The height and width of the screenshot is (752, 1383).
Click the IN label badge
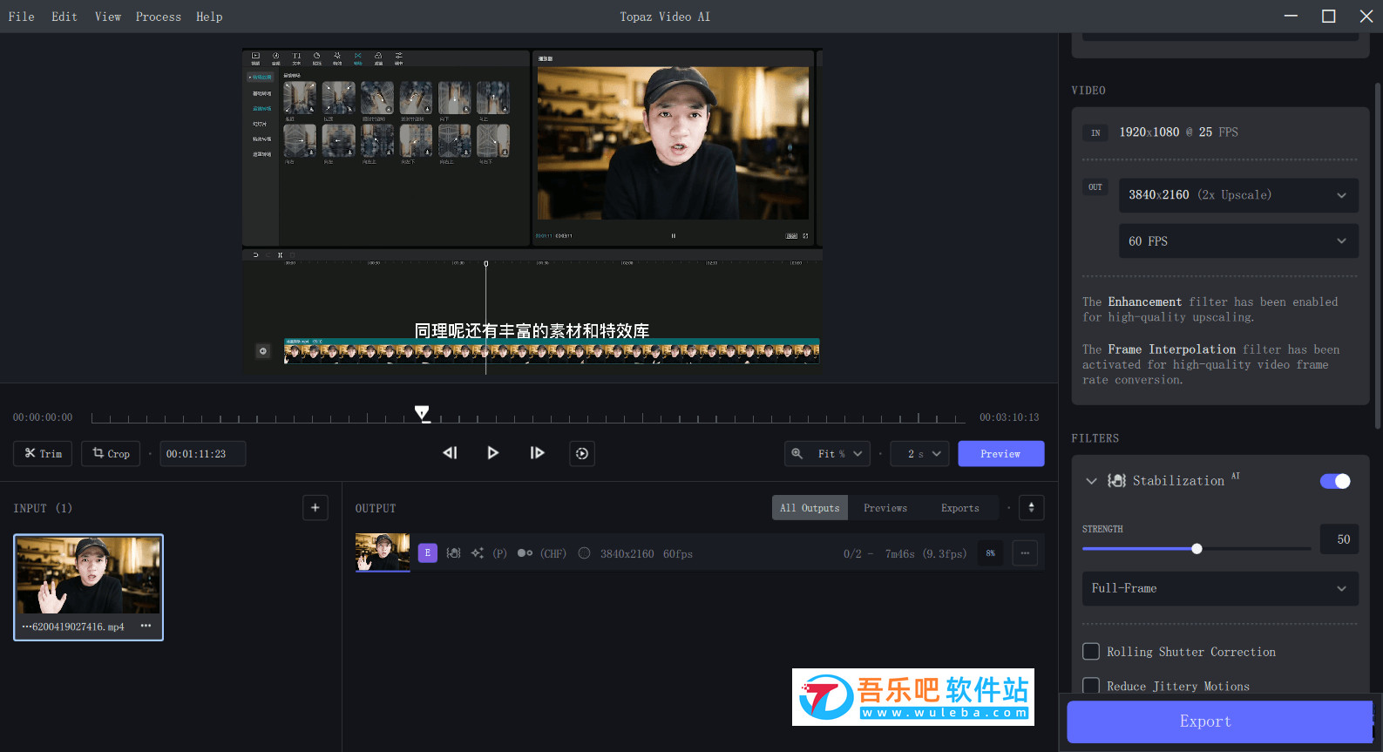1095,132
